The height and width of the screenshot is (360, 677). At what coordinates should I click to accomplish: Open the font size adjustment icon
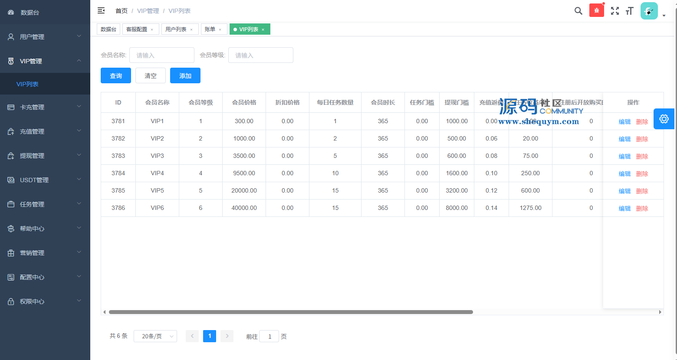click(x=630, y=11)
